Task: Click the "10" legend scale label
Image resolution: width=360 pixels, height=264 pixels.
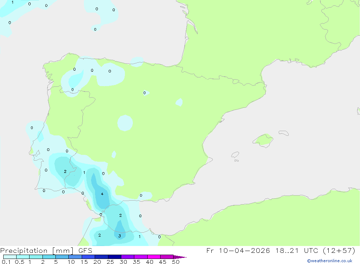Action: coord(71,262)
